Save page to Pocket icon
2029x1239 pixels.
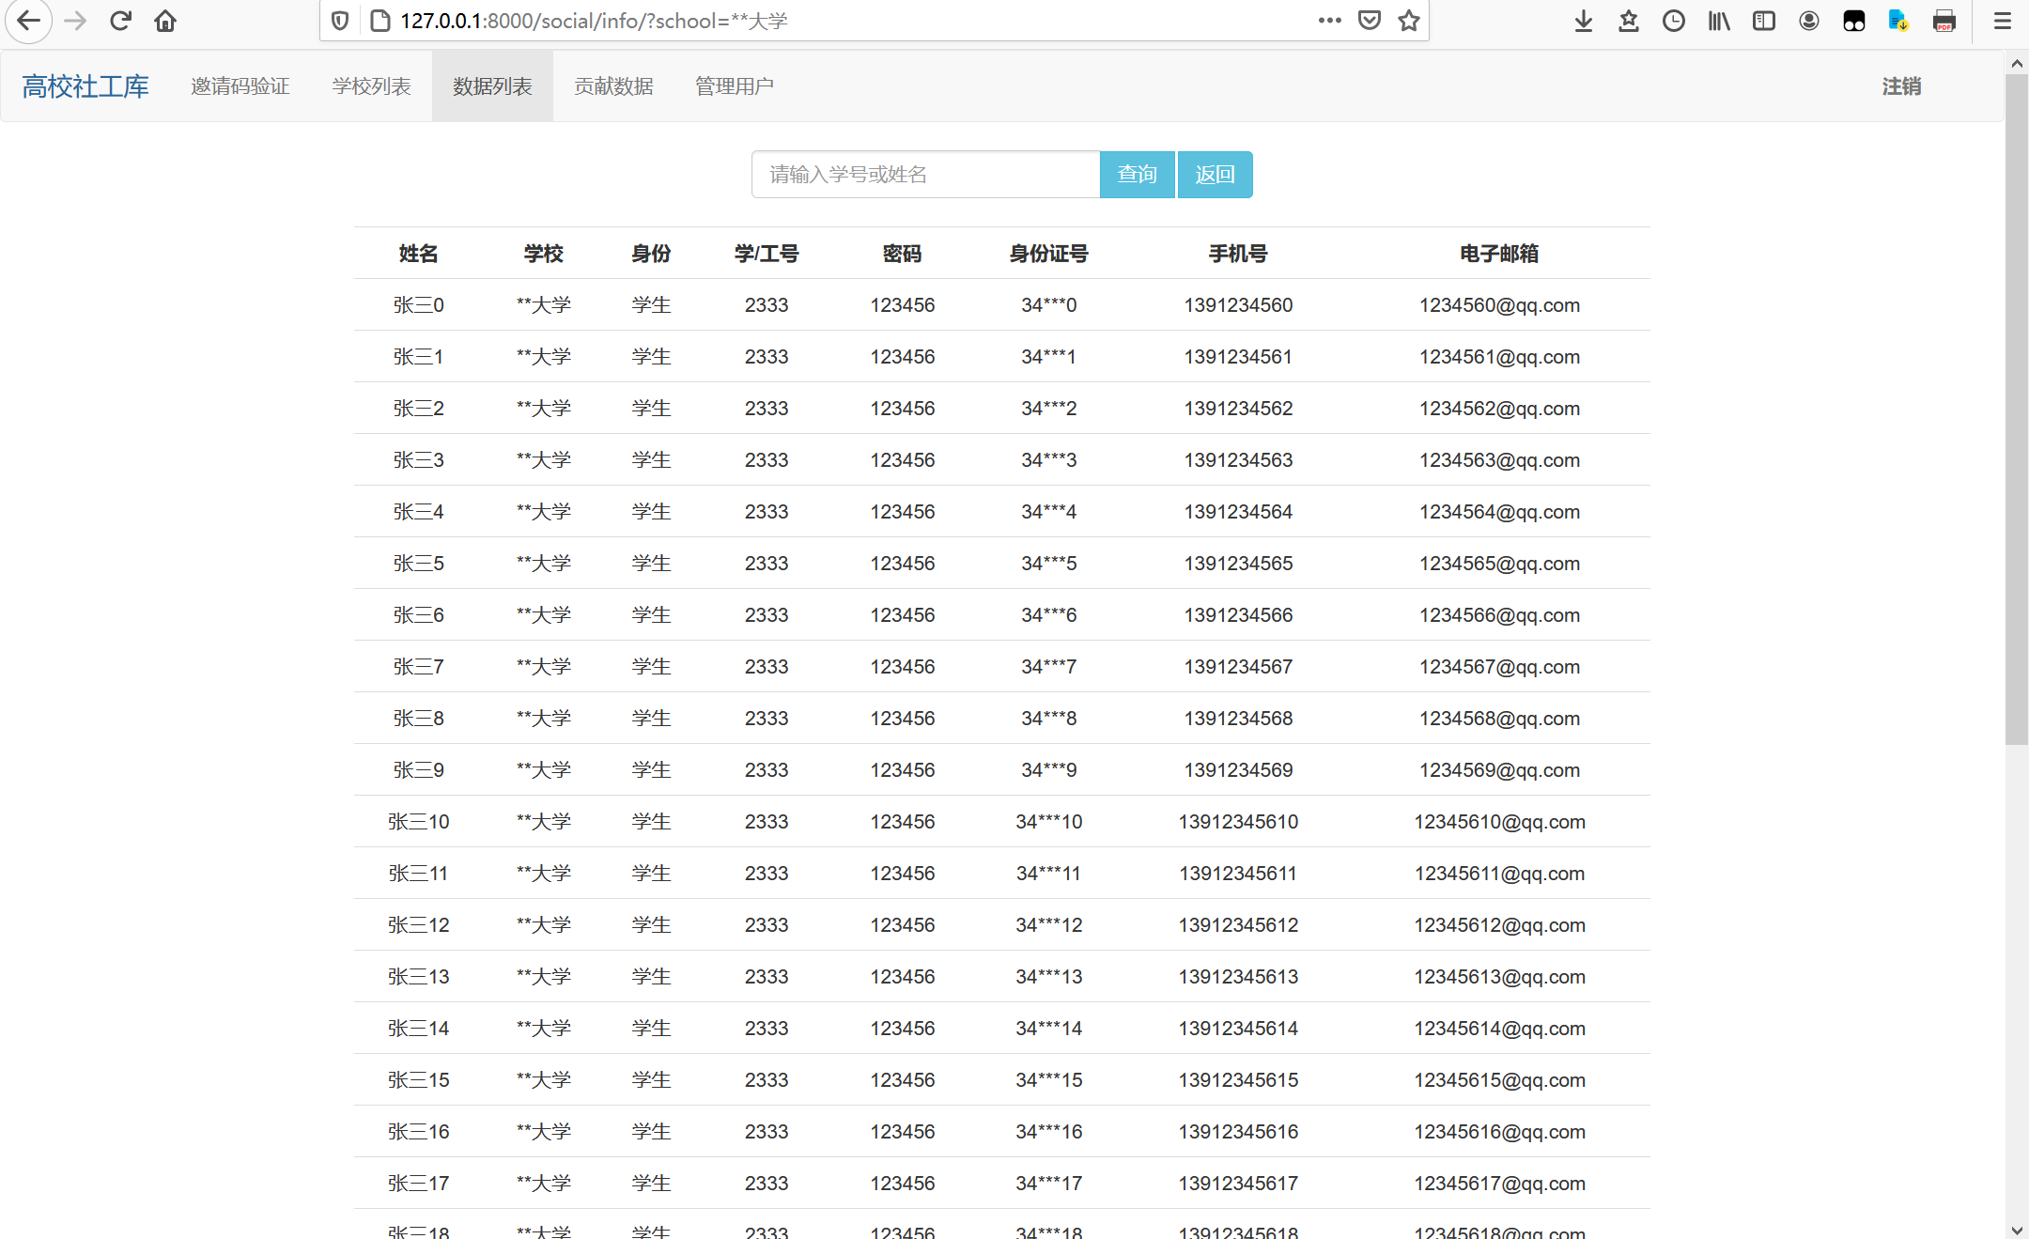[x=1369, y=21]
